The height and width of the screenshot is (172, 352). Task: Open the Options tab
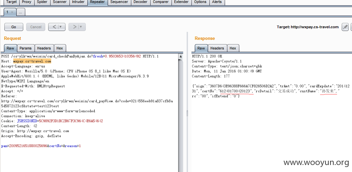pyautogui.click(x=200, y=2)
